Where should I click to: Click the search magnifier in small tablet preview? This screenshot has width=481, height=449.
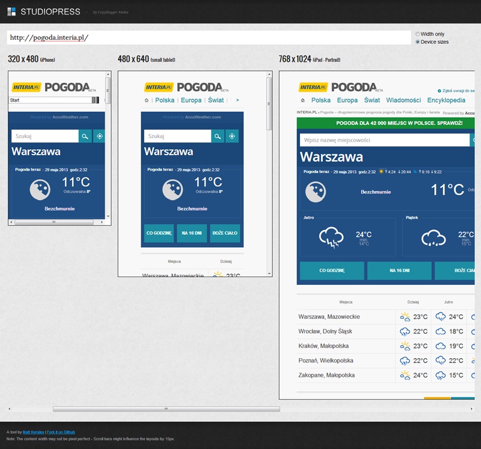click(218, 136)
